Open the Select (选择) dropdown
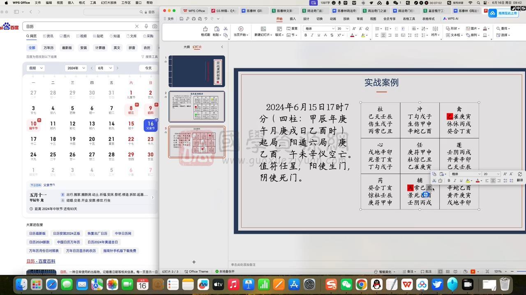 [x=503, y=35]
